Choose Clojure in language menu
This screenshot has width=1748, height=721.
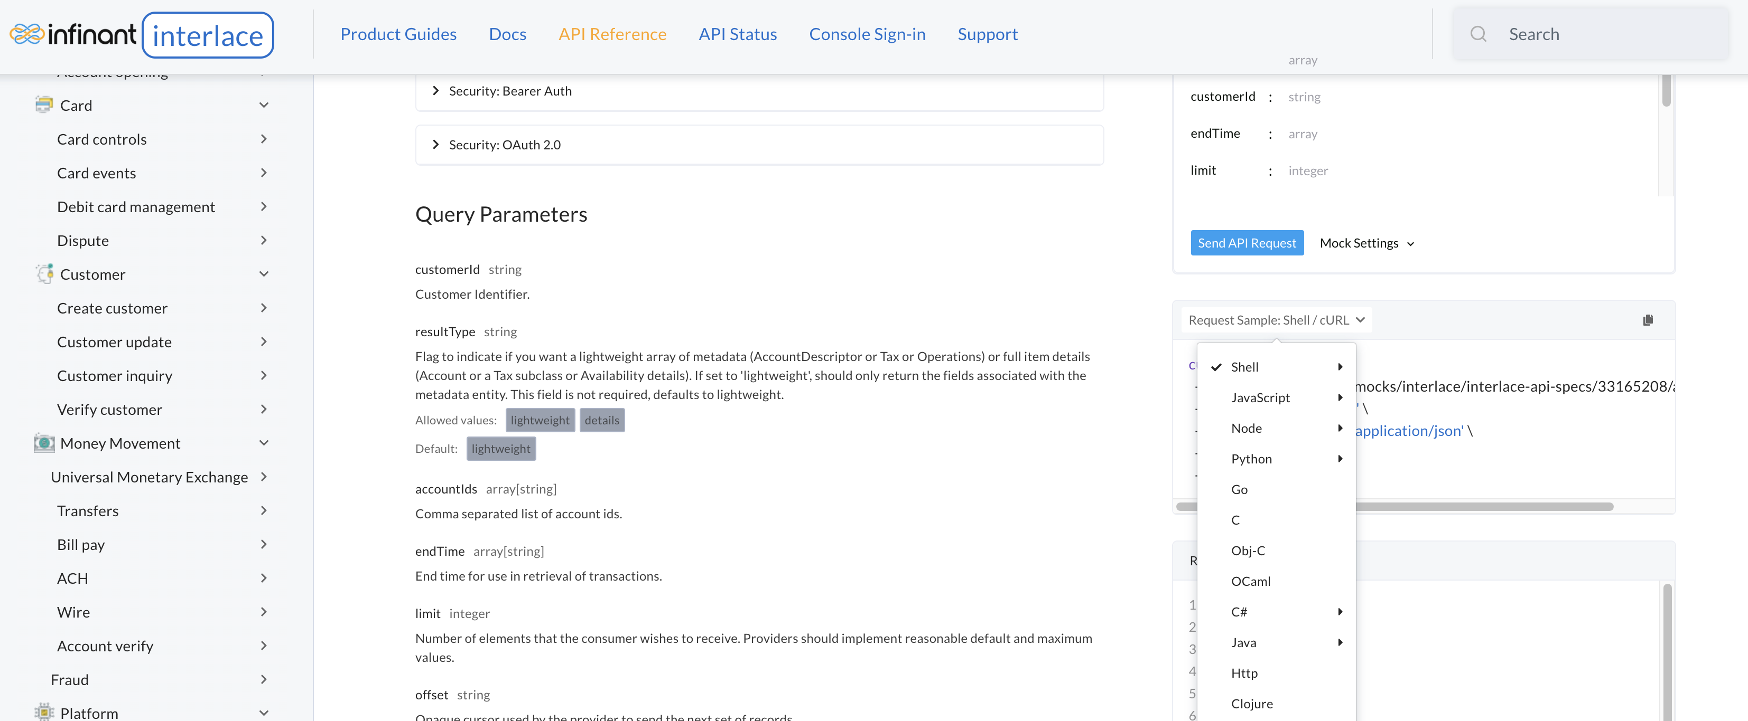[1252, 704]
